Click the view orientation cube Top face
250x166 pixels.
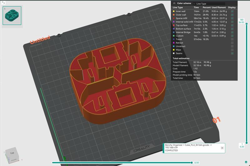(x=12, y=153)
